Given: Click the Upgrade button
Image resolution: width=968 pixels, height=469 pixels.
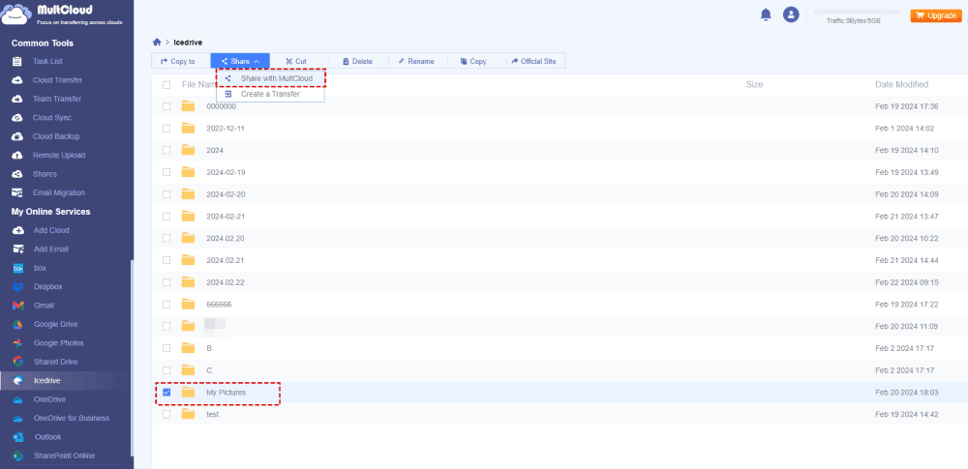Looking at the screenshot, I should click(936, 15).
